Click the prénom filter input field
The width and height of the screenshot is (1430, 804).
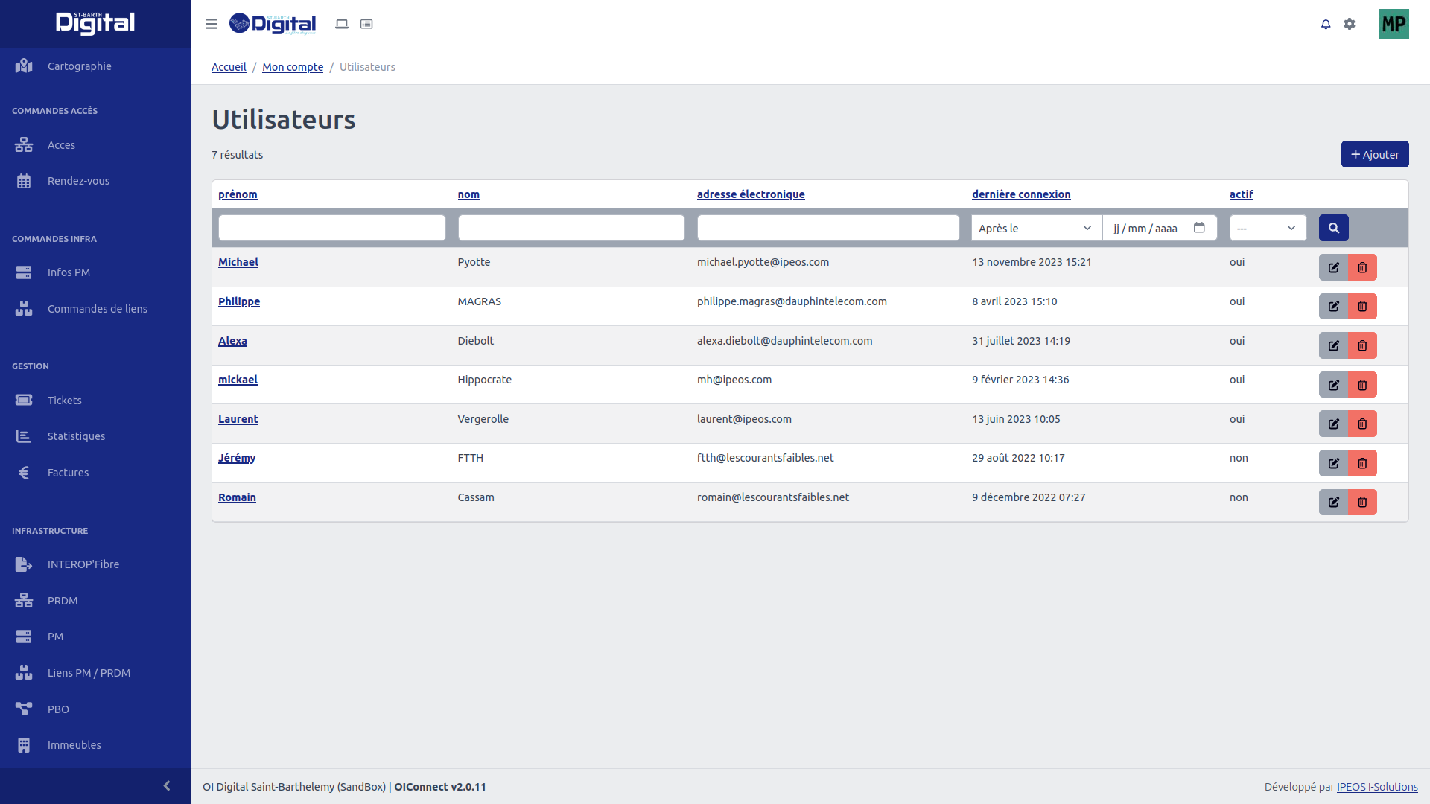[332, 228]
